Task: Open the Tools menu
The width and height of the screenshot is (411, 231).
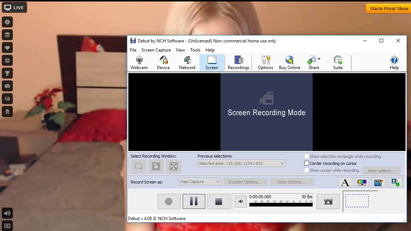Action: click(195, 50)
